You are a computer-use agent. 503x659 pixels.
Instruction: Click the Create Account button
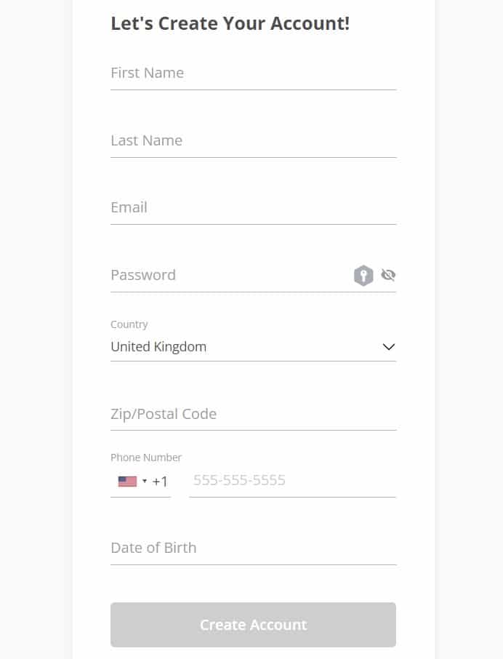click(x=253, y=625)
